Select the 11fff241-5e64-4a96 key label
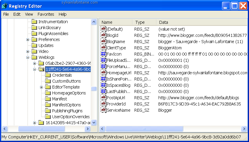249x142 pixels. 68,69
